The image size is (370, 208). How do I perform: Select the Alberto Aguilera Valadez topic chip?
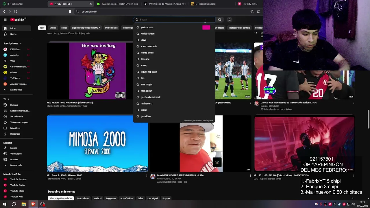click(x=61, y=198)
